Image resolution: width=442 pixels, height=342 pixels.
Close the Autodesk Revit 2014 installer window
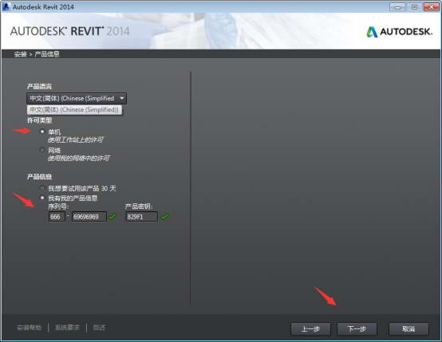[x=431, y=7]
